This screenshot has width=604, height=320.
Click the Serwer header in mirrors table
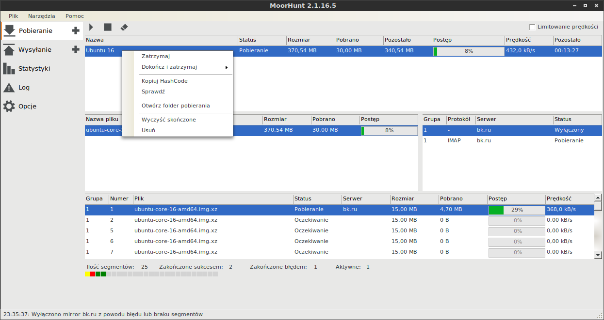(514, 119)
